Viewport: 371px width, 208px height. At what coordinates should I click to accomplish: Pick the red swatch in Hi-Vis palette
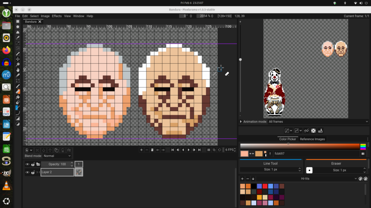(x=265, y=186)
